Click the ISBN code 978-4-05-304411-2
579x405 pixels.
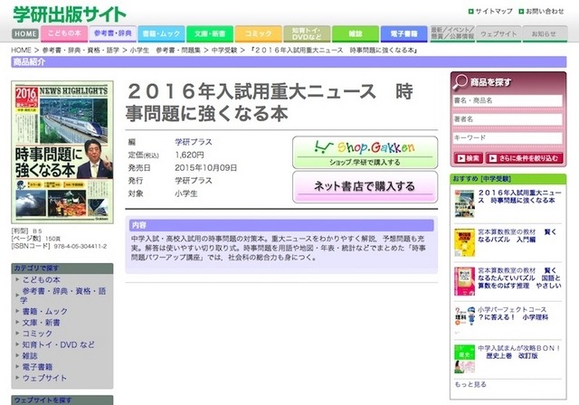pyautogui.click(x=81, y=247)
